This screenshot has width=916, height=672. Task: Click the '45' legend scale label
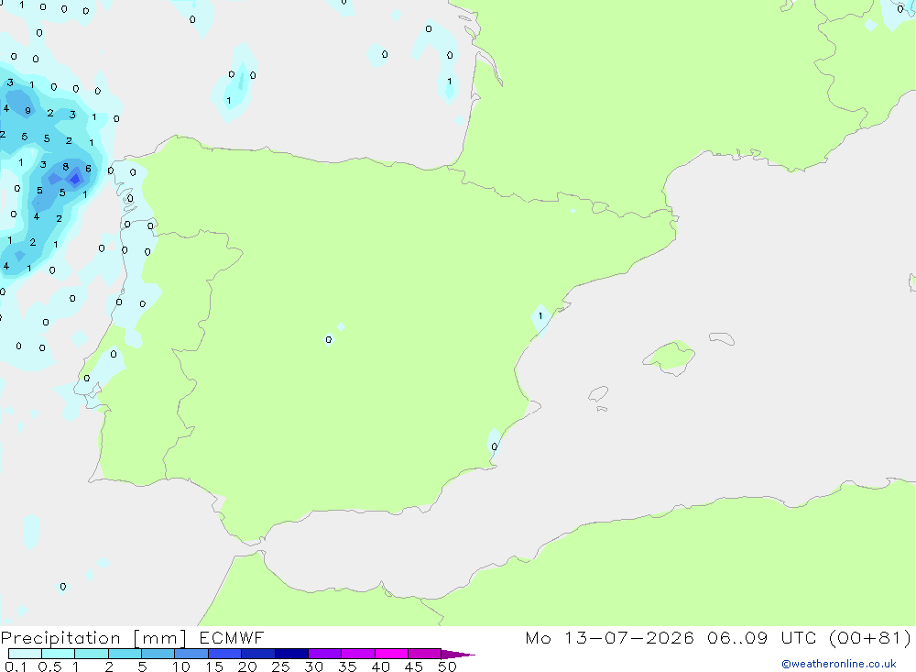pos(414,666)
